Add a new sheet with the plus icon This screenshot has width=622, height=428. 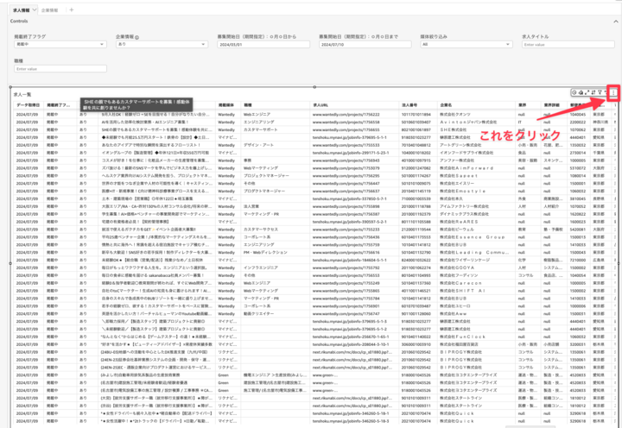[x=72, y=9]
